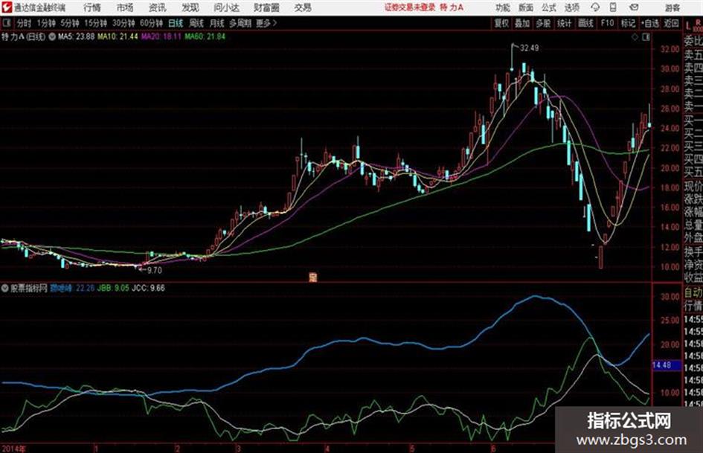
Task: Click the 多股 multi-stock button
Action: coord(543,23)
